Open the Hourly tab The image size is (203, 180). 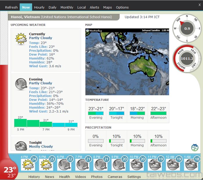(39, 7)
